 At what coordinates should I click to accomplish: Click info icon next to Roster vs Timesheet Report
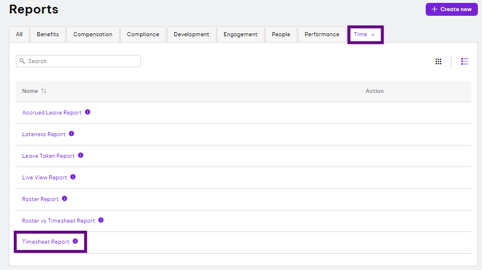pos(101,220)
